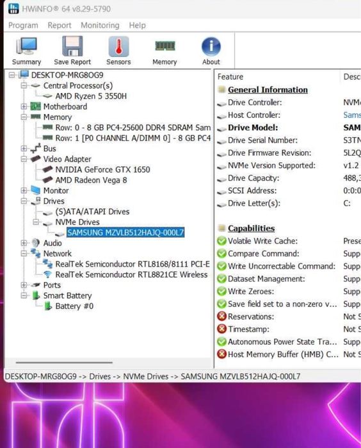Open the Help menu
This screenshot has width=361, height=448.
tap(137, 26)
